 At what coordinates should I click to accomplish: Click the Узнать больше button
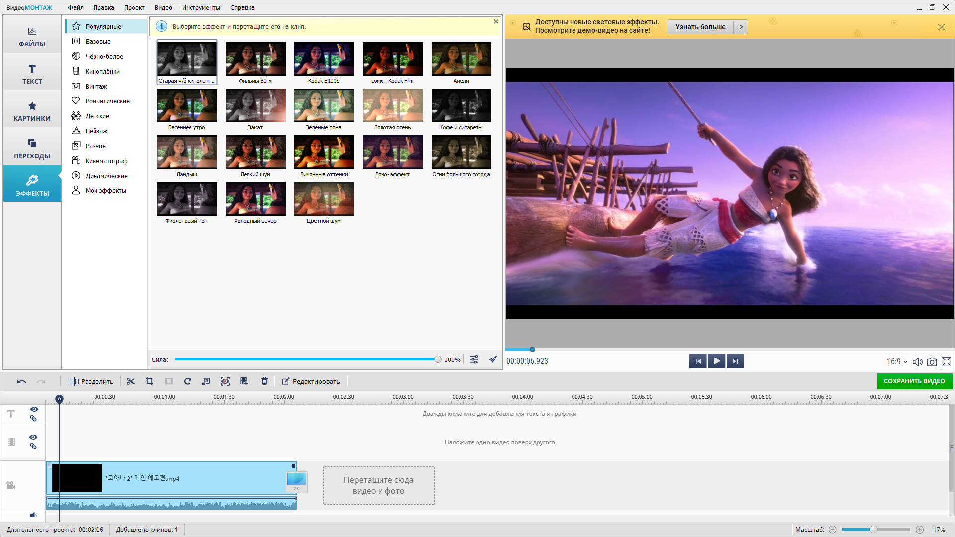coord(700,27)
